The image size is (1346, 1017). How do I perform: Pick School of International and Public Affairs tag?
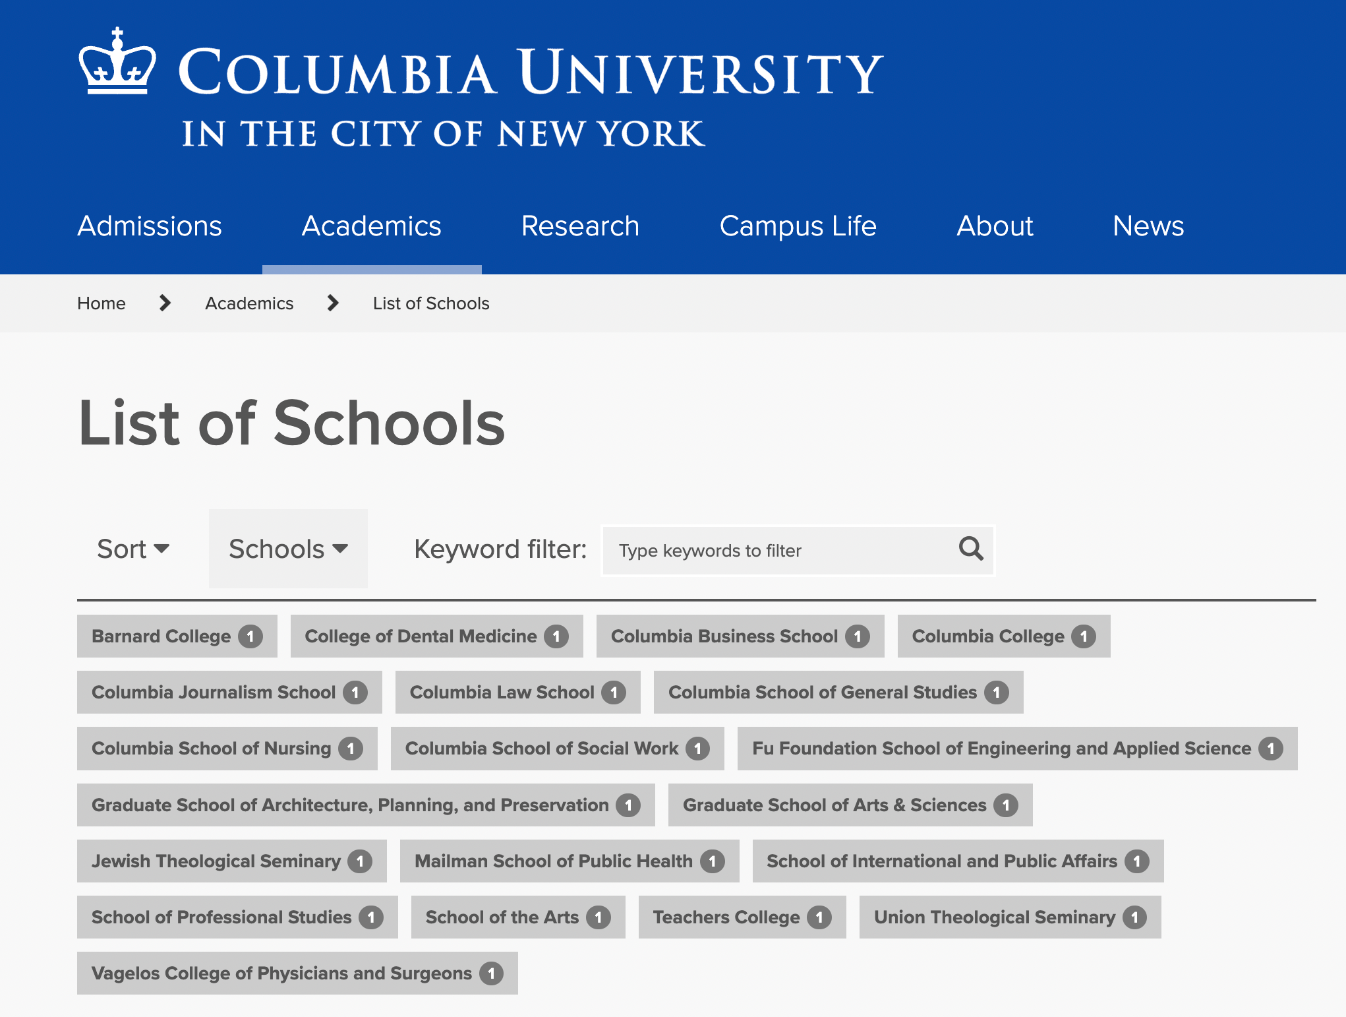tap(958, 861)
